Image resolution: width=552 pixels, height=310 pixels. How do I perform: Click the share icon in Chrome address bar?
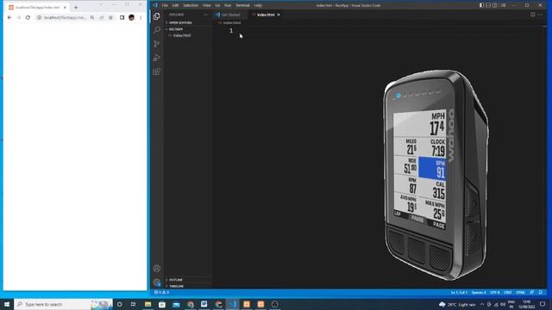click(102, 17)
